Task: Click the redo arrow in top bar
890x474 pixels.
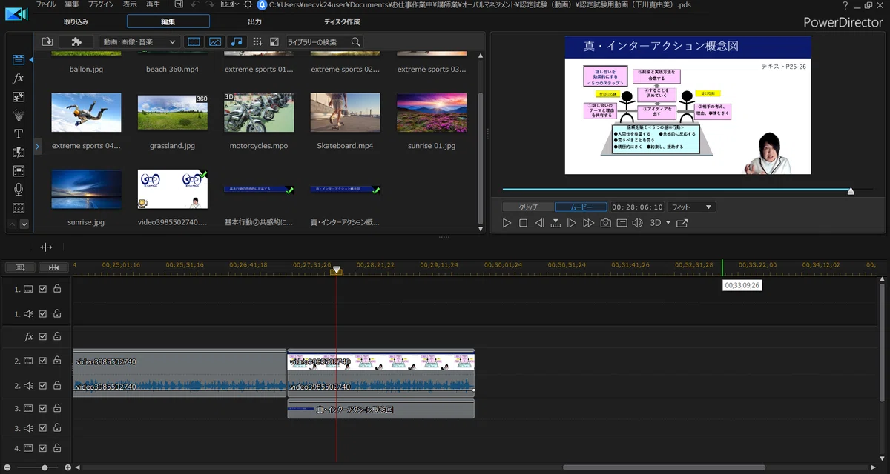Action: coord(210,4)
